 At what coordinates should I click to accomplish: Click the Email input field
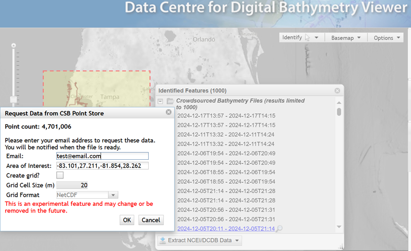pos(102,156)
